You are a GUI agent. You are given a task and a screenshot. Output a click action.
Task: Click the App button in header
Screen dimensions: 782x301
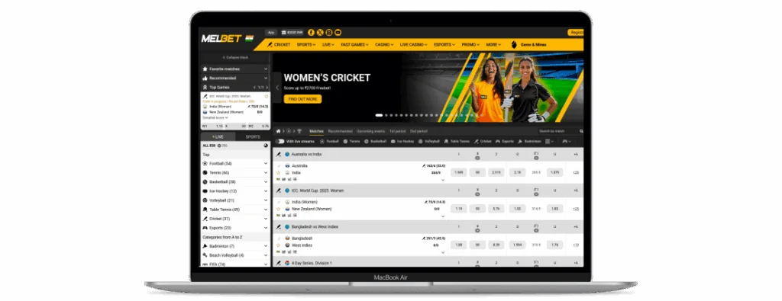[271, 32]
